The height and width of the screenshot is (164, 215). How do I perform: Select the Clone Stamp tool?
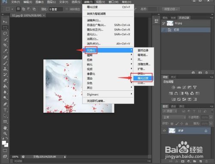pos(5,69)
